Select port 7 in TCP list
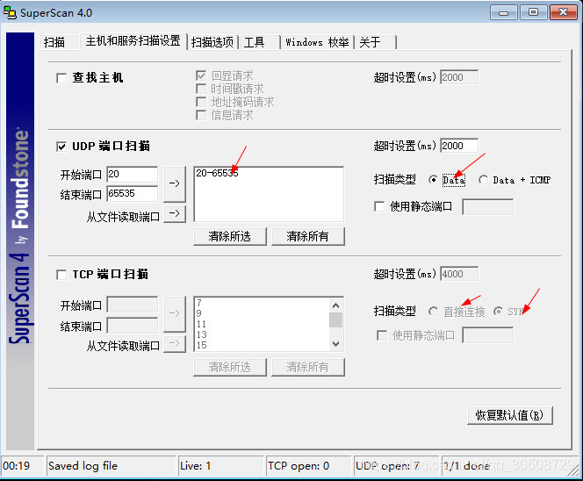 [199, 303]
